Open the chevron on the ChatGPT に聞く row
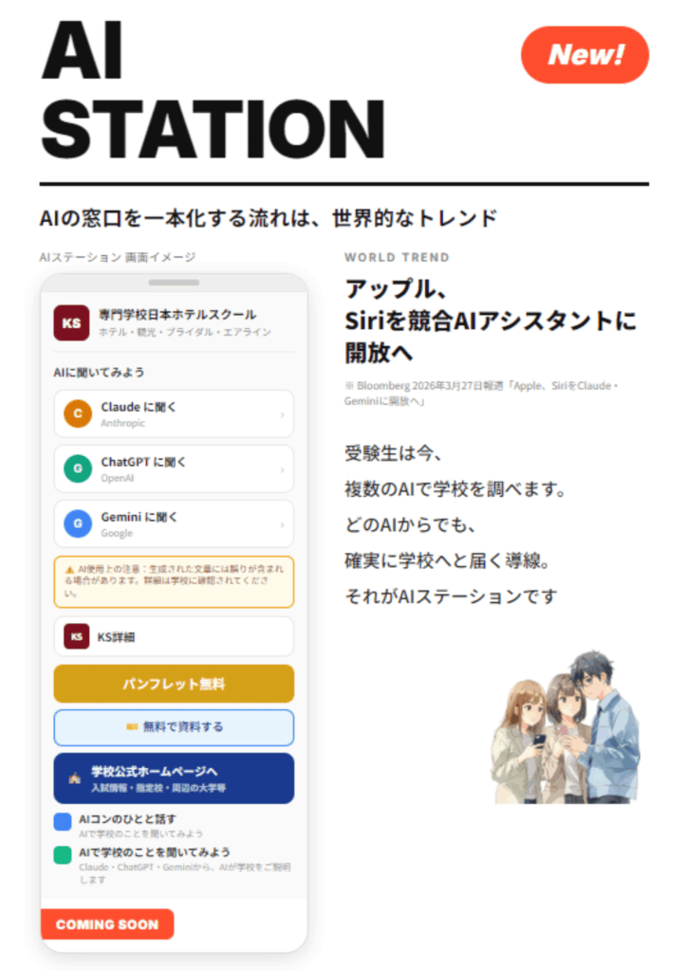The image size is (687, 971). (283, 469)
